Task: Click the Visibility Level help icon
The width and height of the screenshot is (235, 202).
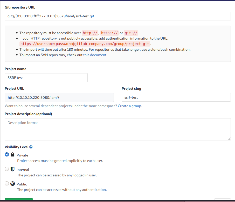Action: 31,147
